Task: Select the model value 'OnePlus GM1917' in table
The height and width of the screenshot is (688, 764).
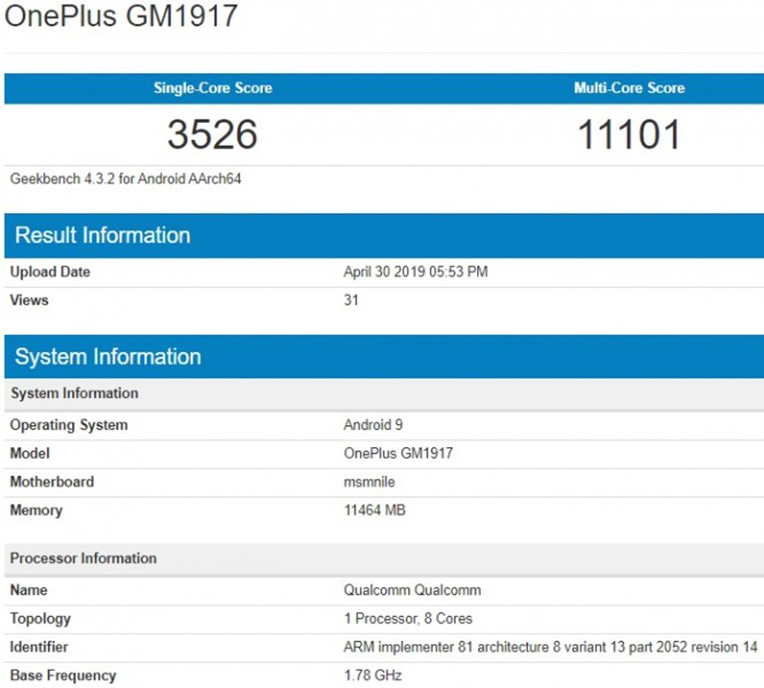Action: click(399, 453)
